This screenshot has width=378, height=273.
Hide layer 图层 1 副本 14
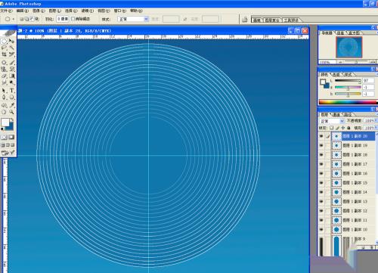pos(321,192)
